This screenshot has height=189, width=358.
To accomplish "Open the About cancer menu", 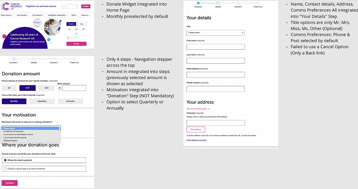I will (7, 15).
